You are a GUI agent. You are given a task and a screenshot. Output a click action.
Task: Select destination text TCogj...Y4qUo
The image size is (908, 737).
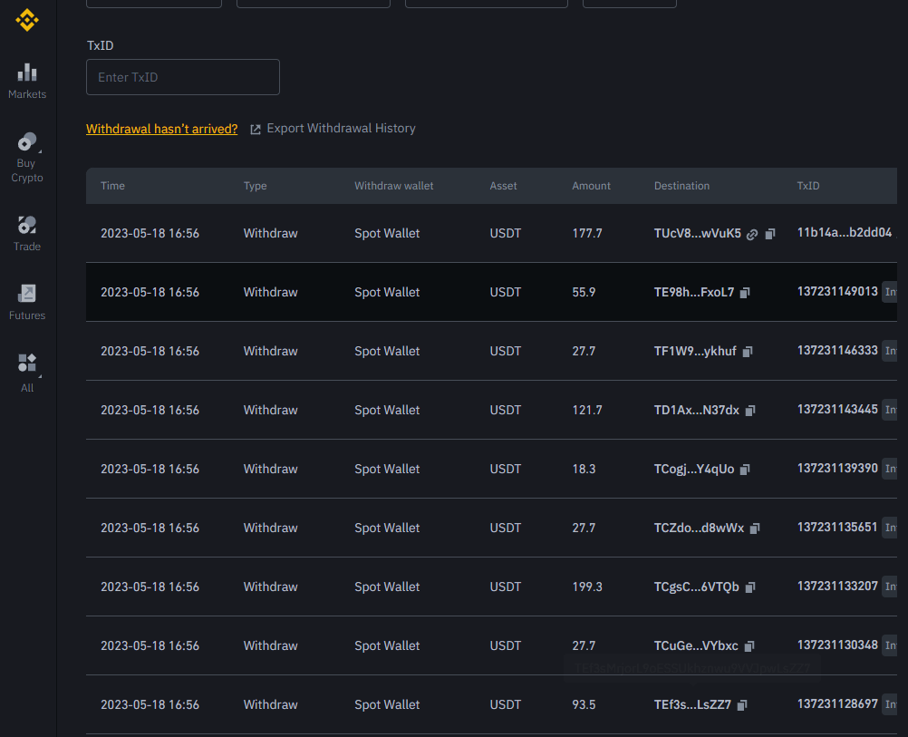[694, 470]
